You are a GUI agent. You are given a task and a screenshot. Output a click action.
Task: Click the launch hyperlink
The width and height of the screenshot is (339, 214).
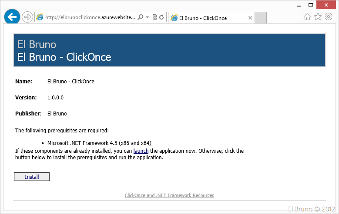pyautogui.click(x=141, y=151)
